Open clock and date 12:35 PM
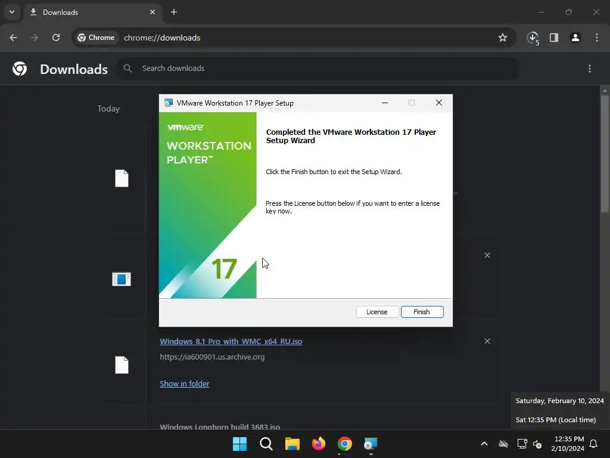610x458 pixels. 568,444
